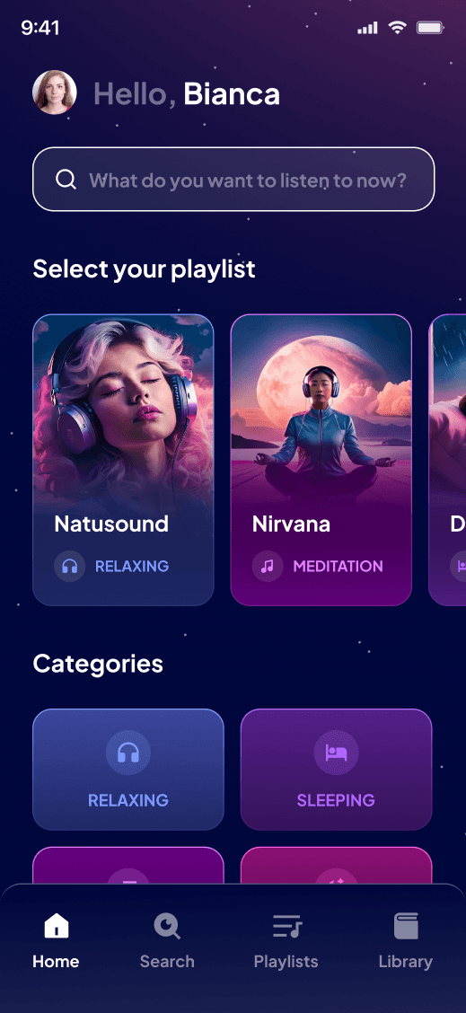Viewport: 466px width, 1013px height.
Task: Tap the partially hidden purple category tile below Relaxing
Action: (x=128, y=865)
